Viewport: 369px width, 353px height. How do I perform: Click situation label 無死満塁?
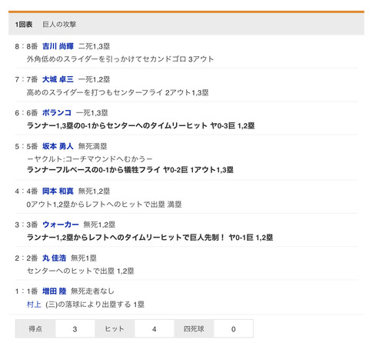[x=92, y=146]
